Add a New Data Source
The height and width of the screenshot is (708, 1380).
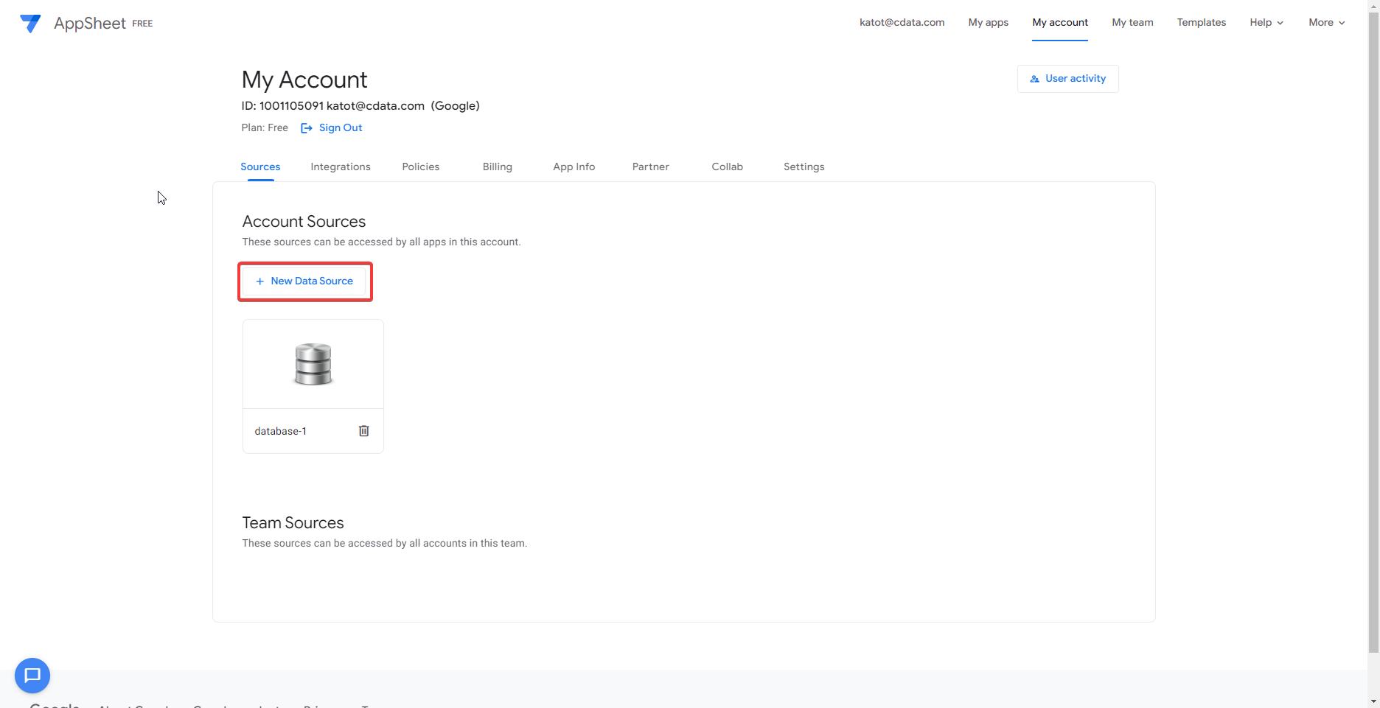click(304, 281)
